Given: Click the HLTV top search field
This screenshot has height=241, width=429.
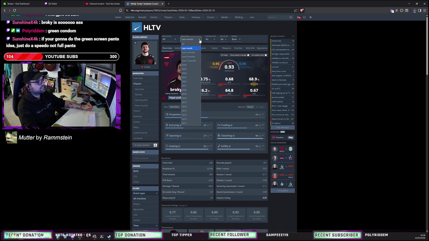Looking at the screenshot, I should pos(278,17).
